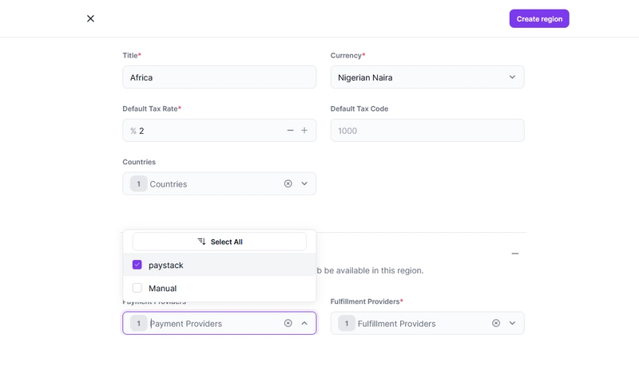Collapse the providers section minus icon

point(515,254)
